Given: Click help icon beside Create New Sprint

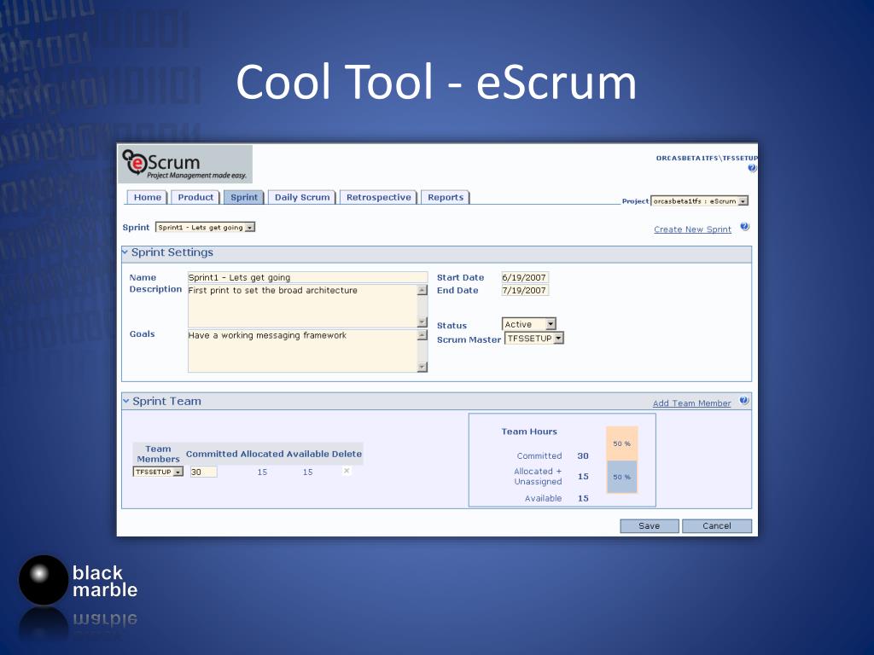Looking at the screenshot, I should pyautogui.click(x=744, y=227).
